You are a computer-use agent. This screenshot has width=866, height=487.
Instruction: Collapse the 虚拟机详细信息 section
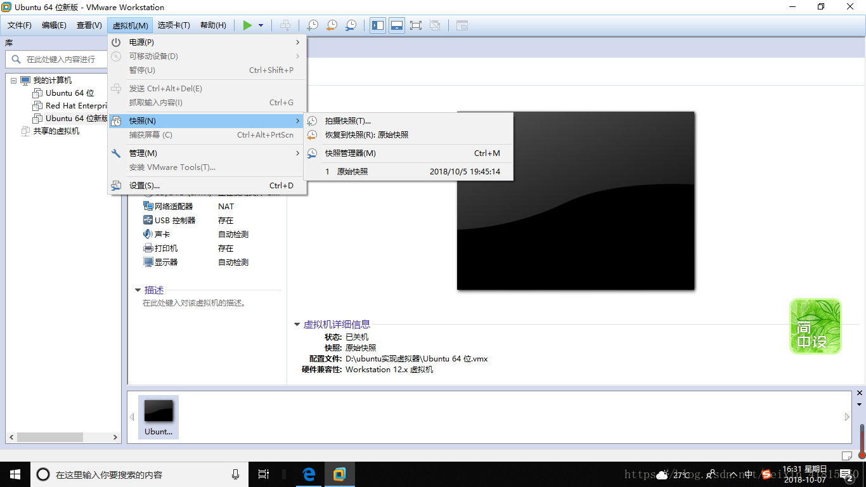click(297, 324)
